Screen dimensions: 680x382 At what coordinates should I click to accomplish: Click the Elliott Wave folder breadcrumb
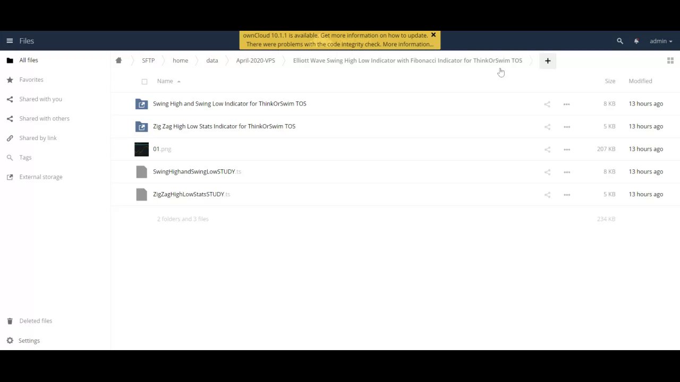407,60
